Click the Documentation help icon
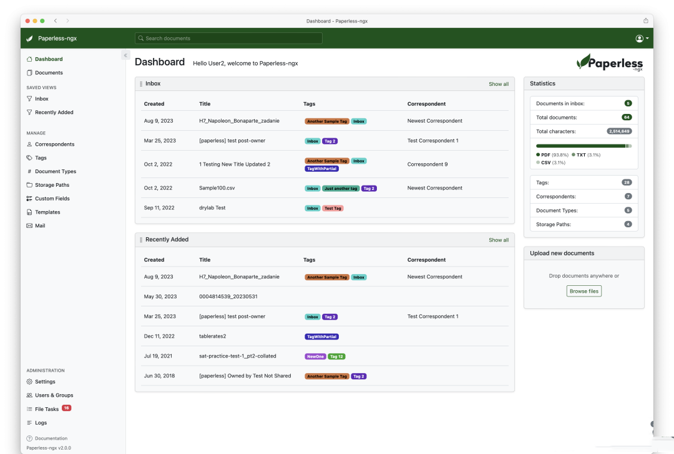 (x=29, y=438)
